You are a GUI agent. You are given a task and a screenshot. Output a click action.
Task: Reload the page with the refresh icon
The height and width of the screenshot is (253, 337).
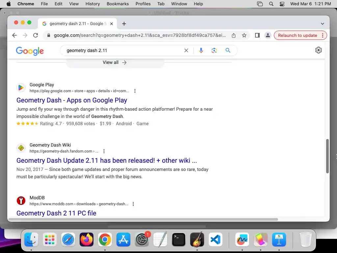[36, 35]
